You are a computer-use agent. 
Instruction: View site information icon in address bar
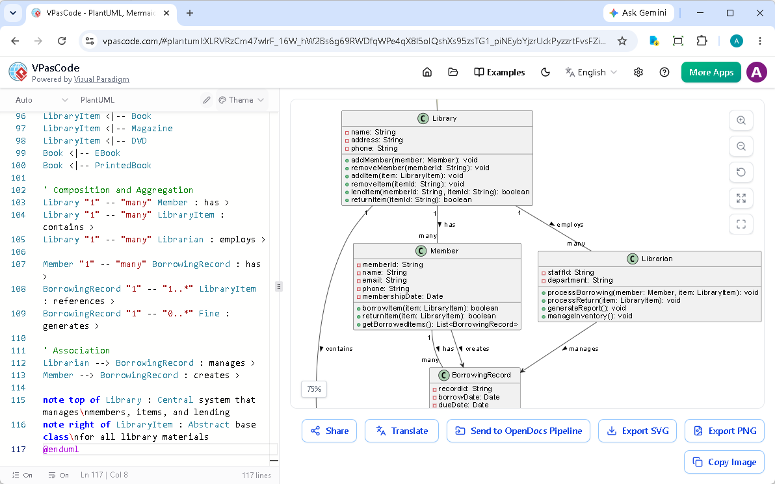tap(90, 41)
